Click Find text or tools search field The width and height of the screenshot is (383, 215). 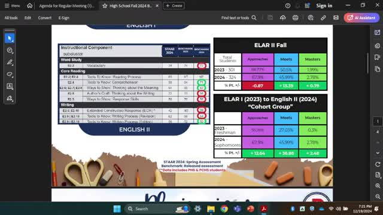tap(239, 18)
